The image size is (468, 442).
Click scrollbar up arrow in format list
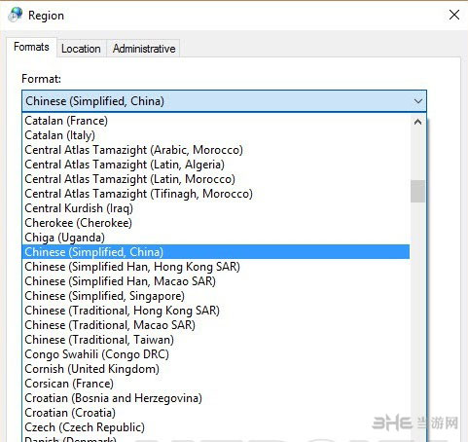(x=417, y=122)
